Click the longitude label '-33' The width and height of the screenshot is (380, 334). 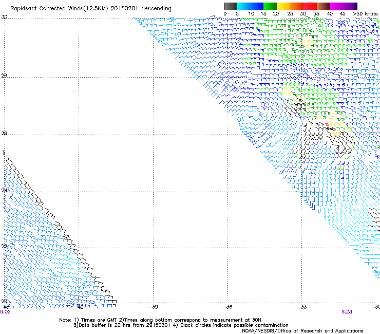[301, 307]
